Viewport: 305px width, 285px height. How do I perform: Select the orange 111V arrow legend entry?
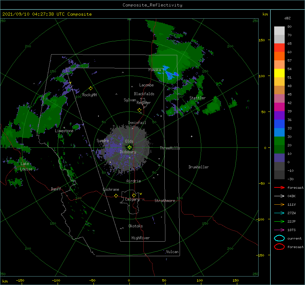279,204
